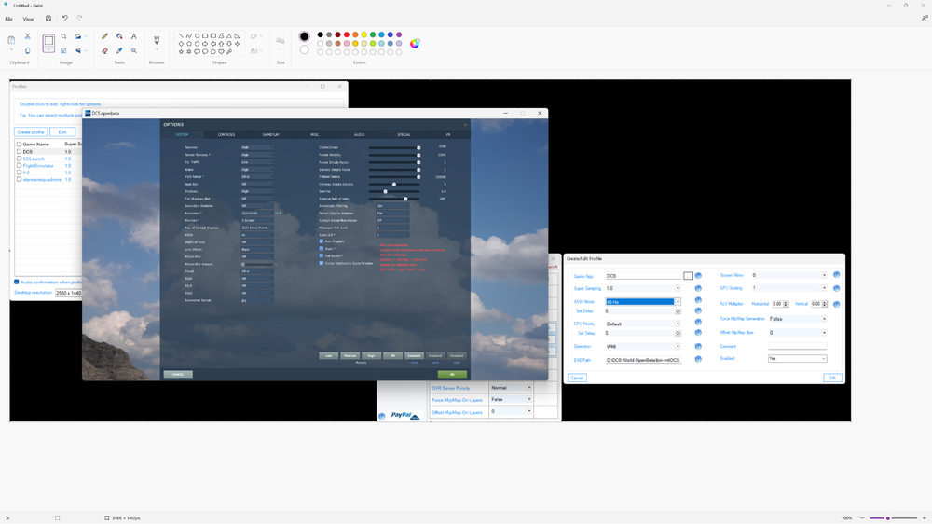Select the Color picker eyedropper
The image size is (932, 524).
[119, 50]
